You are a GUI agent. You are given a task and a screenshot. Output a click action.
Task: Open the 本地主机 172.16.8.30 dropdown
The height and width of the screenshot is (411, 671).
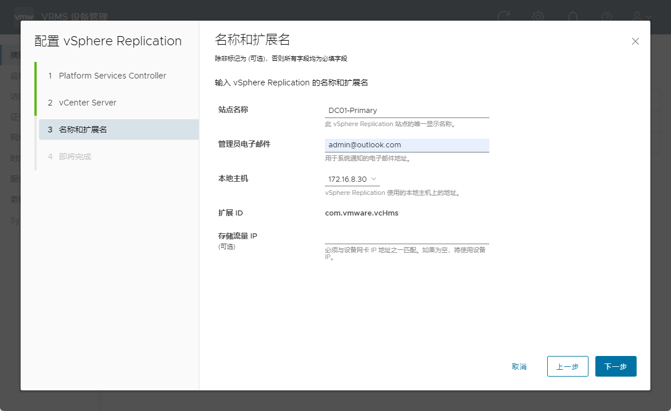(352, 179)
